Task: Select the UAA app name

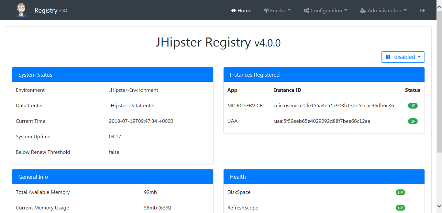Action: coord(232,121)
